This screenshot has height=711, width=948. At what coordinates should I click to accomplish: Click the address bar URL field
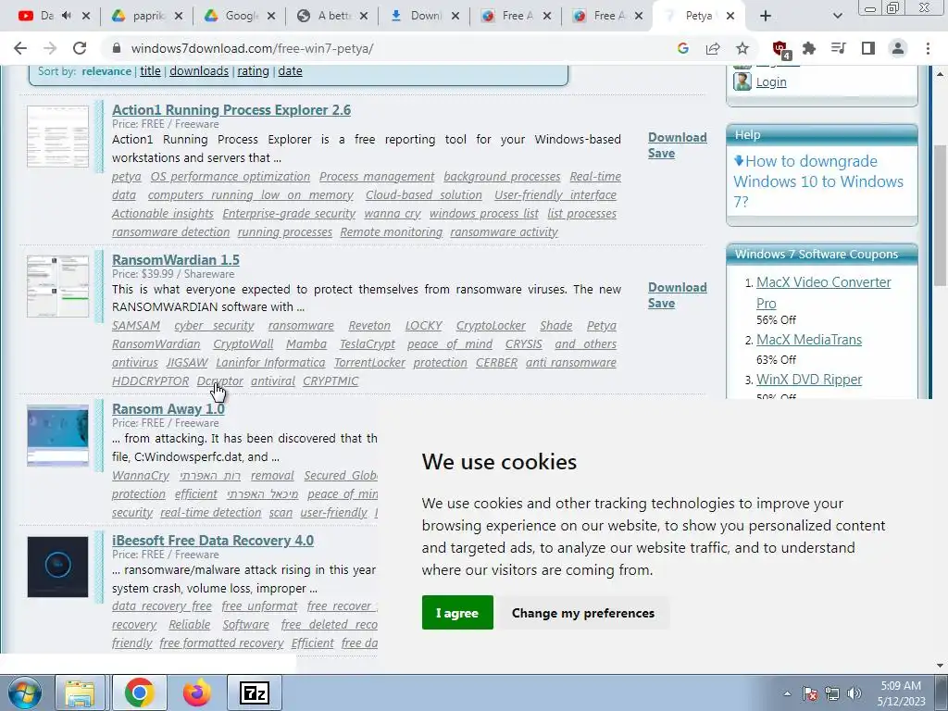click(x=387, y=48)
